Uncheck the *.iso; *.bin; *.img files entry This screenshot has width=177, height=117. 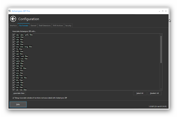(14, 47)
